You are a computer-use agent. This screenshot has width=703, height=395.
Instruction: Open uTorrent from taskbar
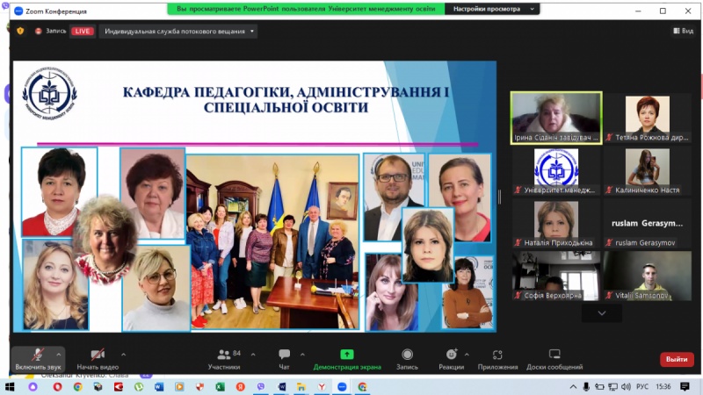pyautogui.click(x=139, y=386)
